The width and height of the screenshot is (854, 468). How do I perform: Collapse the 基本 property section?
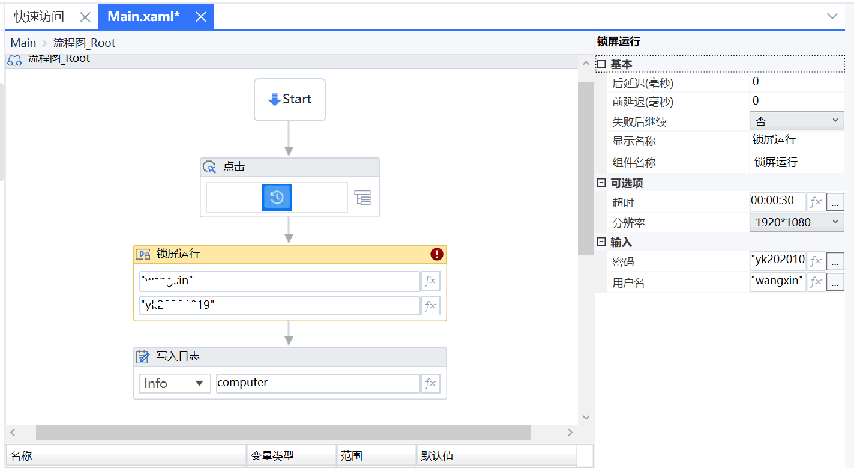(x=601, y=64)
